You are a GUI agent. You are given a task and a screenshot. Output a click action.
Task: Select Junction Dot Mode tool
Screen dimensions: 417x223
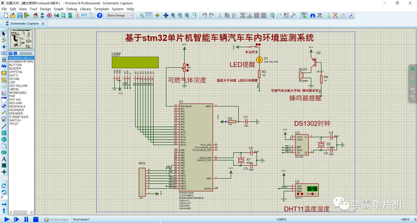[4, 47]
